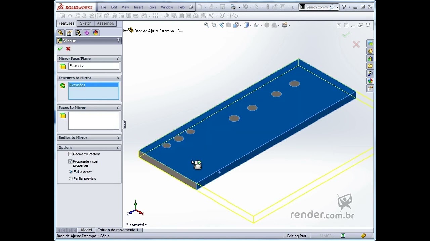Image resolution: width=430 pixels, height=241 pixels.
Task: Open the View Orientation dropdown arrow
Action: [240, 25]
